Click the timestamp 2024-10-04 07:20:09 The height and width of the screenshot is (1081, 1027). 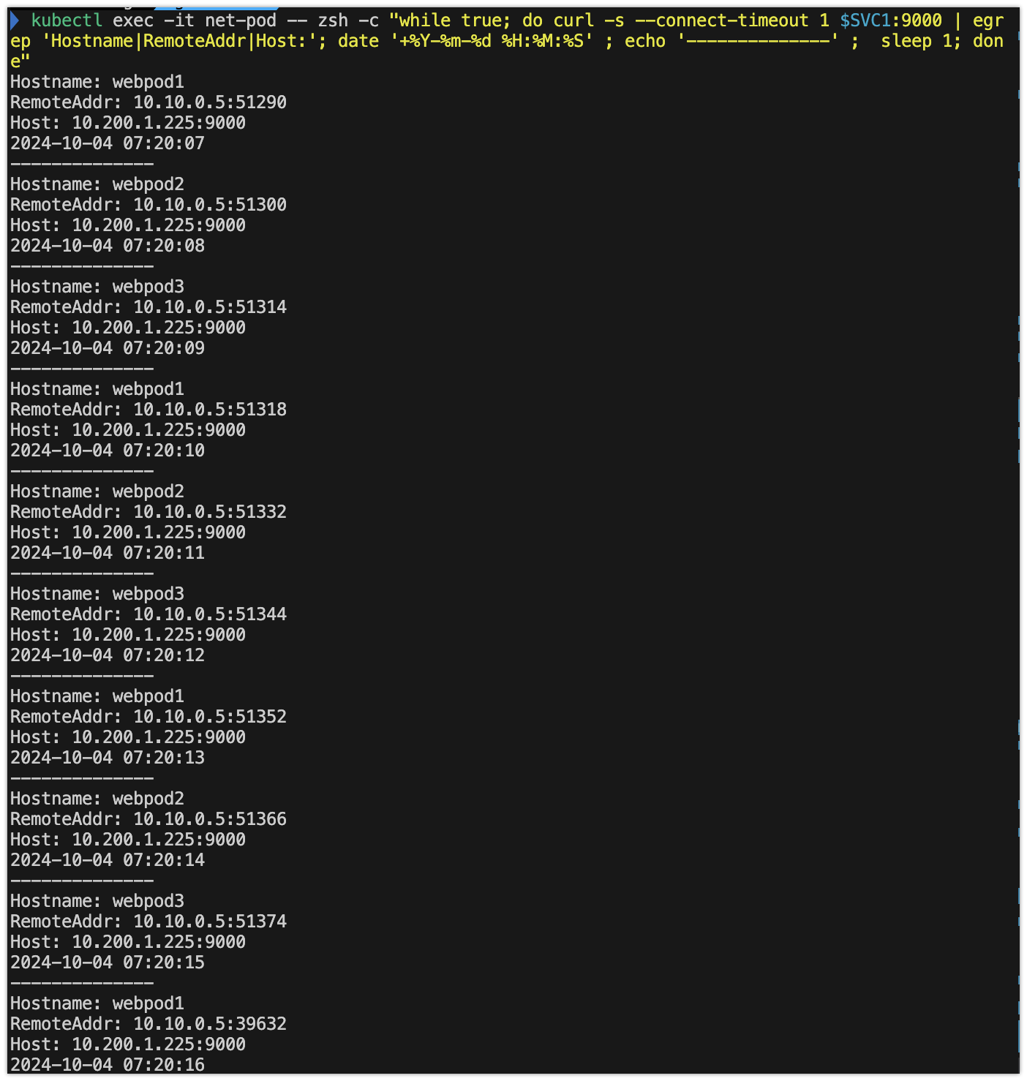[x=108, y=348]
